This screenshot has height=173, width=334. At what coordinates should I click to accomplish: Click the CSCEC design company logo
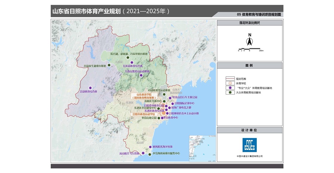(x=249, y=145)
